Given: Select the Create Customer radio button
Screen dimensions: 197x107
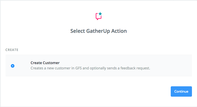Looking at the screenshot, I should tap(13, 66).
